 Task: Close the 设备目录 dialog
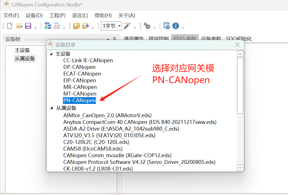point(237,44)
